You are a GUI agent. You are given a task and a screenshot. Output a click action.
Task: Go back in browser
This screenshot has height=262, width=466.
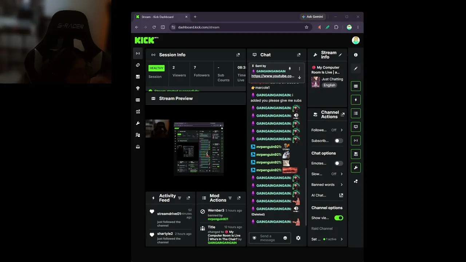pos(137,27)
